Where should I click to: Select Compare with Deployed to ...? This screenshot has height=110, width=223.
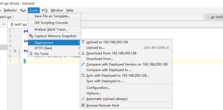[x=126, y=70]
